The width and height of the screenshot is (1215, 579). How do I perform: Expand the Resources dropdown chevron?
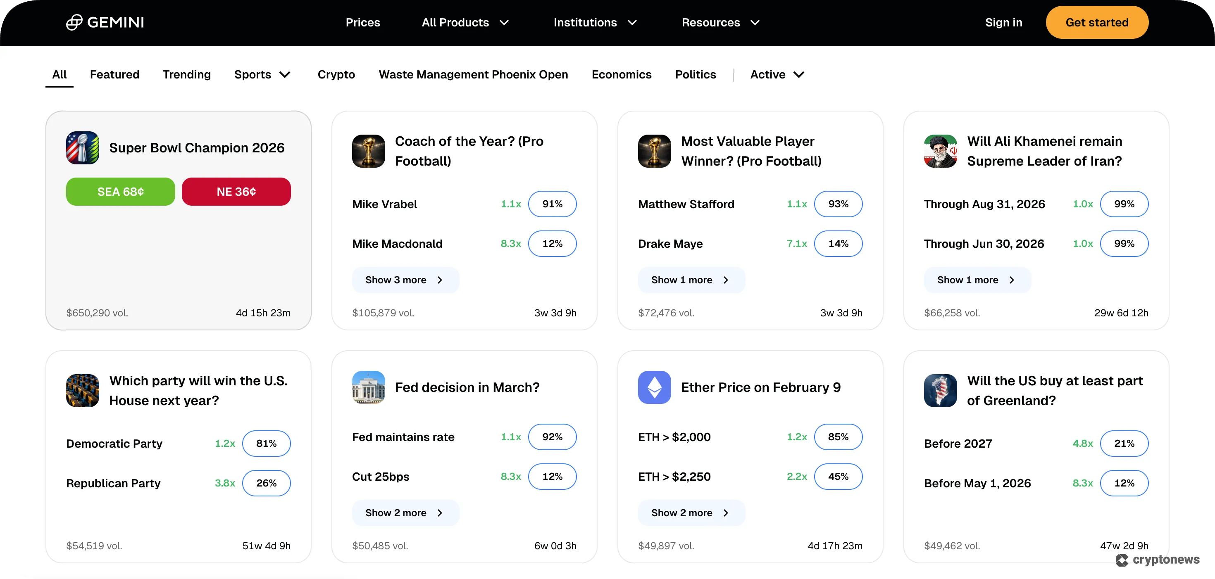click(x=755, y=23)
